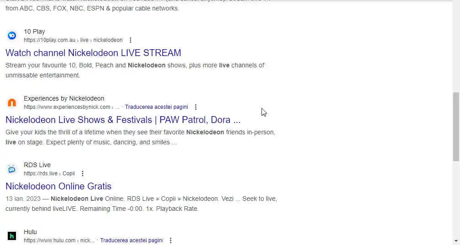Click Traducerea acestei pagini for hulu.com result

pos(131,240)
